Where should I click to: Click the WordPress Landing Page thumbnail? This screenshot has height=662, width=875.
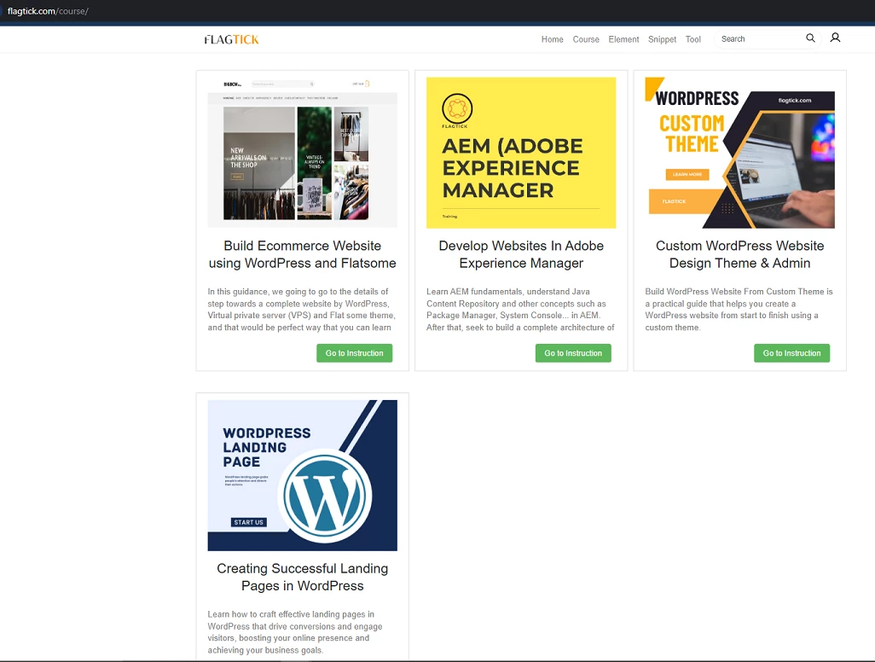click(x=303, y=475)
